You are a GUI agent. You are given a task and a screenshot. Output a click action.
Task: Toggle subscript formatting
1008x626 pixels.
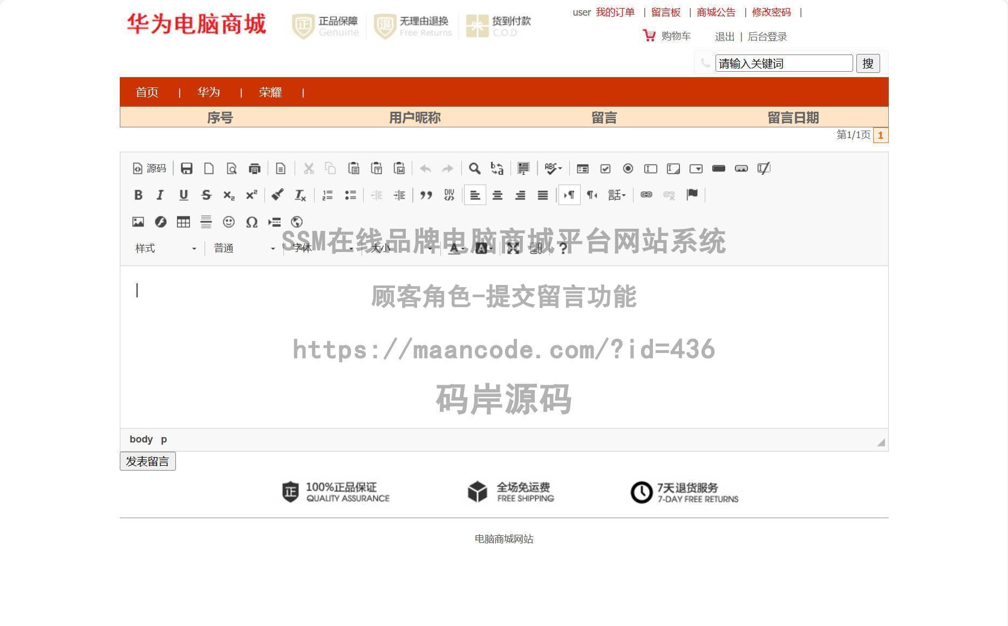(229, 195)
